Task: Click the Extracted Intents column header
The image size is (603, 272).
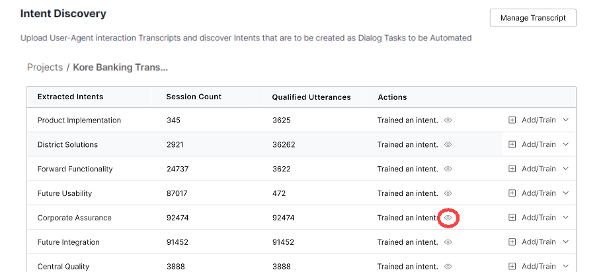Action: click(x=70, y=97)
